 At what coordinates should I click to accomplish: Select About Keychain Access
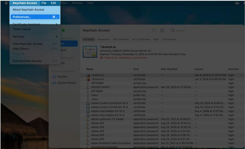point(28,10)
